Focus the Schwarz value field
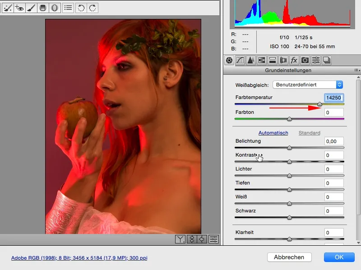Screen dimensions: 361x270 pyautogui.click(x=334, y=211)
